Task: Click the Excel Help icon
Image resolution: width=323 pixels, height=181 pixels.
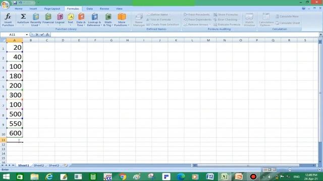Action: coord(303,9)
